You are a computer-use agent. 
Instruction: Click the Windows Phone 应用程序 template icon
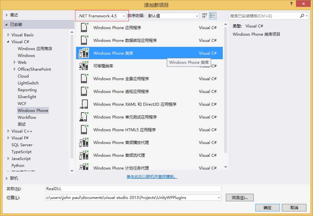pyautogui.click(x=84, y=27)
